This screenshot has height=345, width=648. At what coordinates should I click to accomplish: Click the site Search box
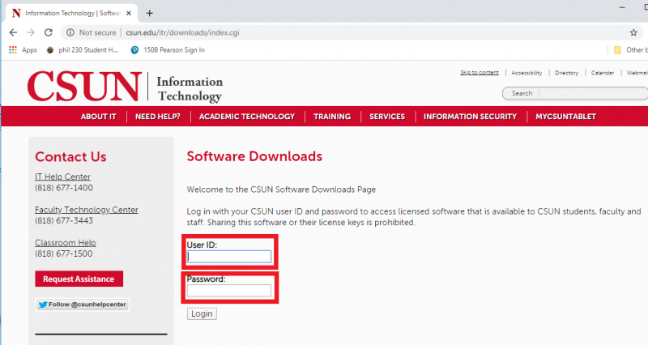(575, 93)
